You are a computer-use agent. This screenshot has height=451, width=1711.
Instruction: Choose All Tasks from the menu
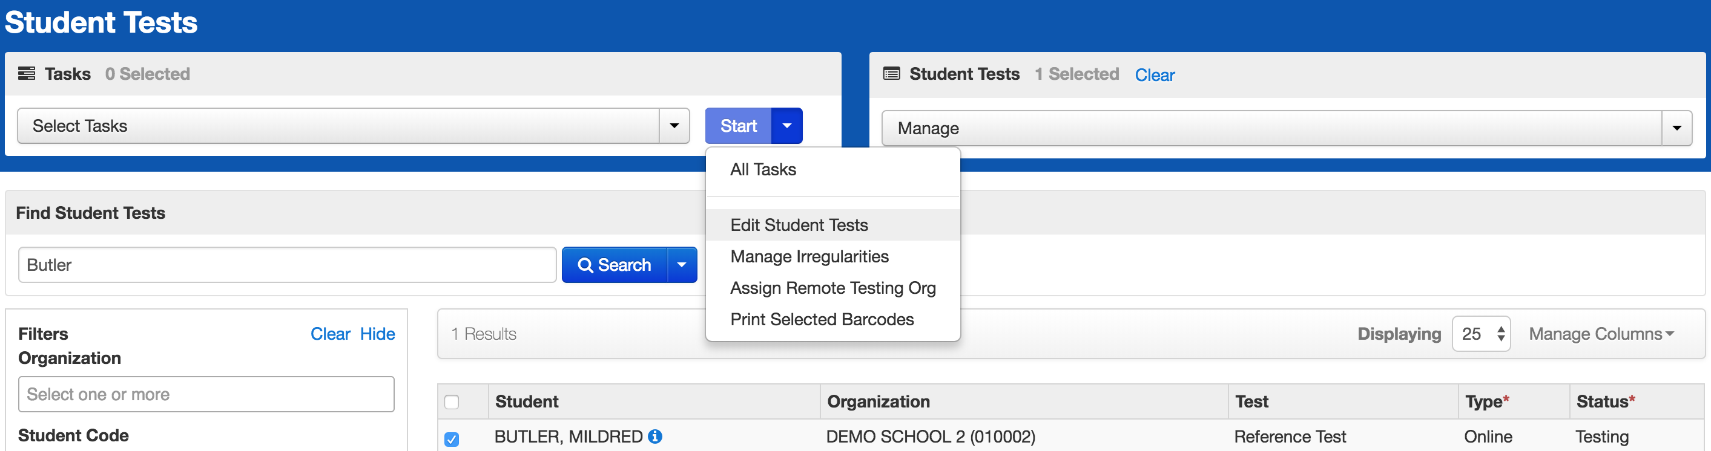click(763, 170)
